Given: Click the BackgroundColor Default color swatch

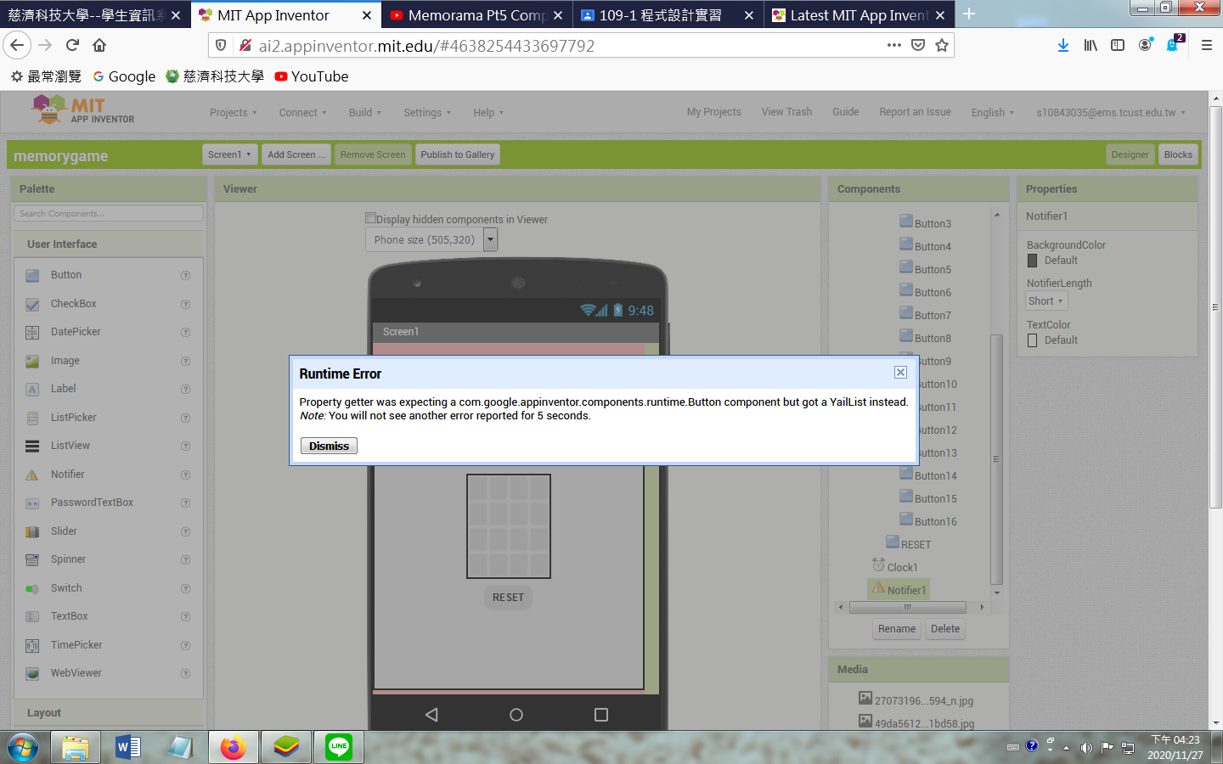Looking at the screenshot, I should 1033,261.
